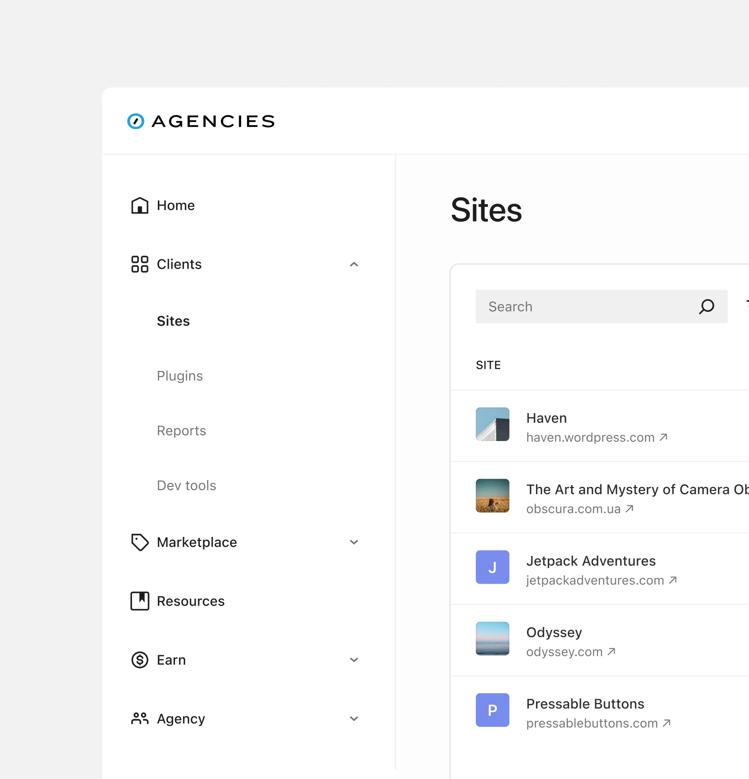Collapse the Clients section chevron
Image resolution: width=749 pixels, height=779 pixels.
click(354, 264)
